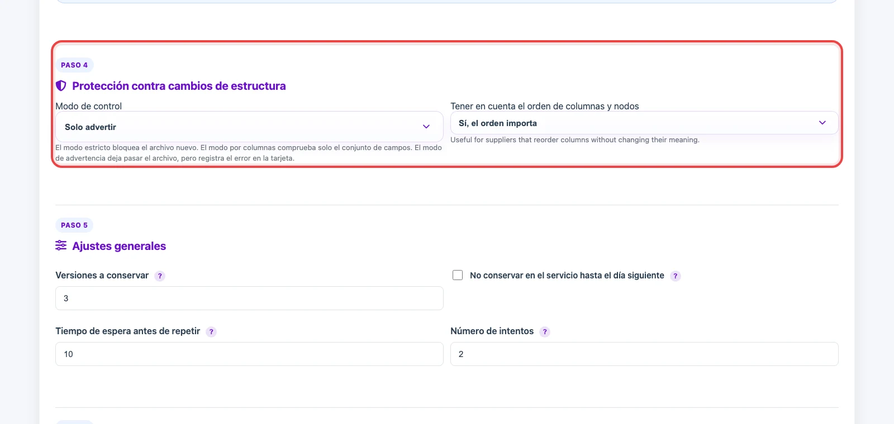894x424 pixels.
Task: Click the Ajustes generales heading
Action: 119,246
